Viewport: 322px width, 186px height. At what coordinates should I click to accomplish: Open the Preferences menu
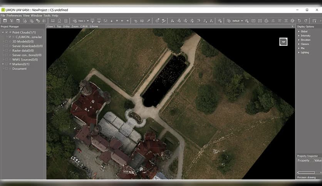[x=14, y=16]
